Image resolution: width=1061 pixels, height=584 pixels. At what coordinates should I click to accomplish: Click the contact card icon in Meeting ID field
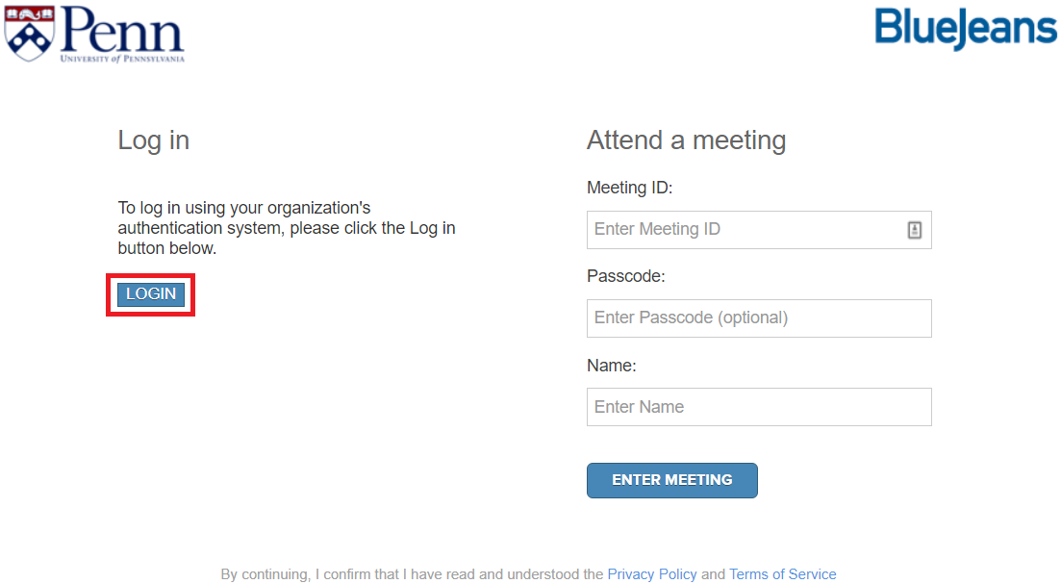[914, 230]
